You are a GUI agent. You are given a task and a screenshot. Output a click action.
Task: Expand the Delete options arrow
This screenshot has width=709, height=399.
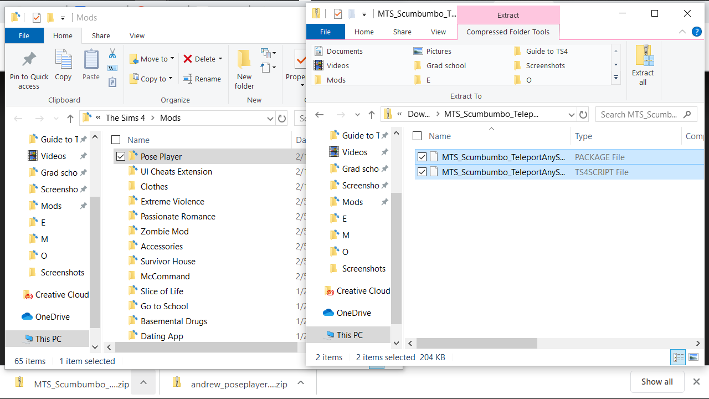click(220, 59)
